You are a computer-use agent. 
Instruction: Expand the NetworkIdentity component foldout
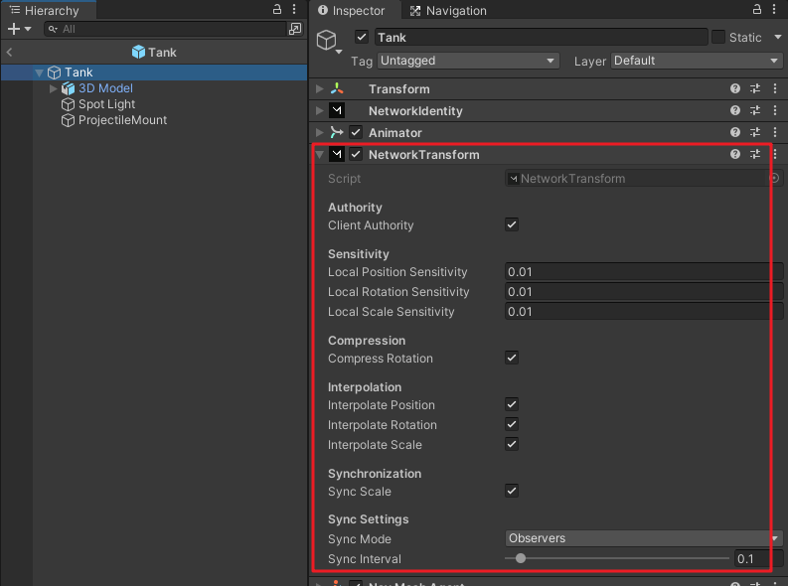click(x=320, y=110)
